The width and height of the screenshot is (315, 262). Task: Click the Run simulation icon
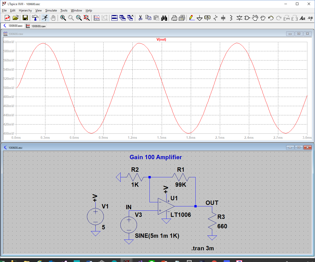coord(45,18)
